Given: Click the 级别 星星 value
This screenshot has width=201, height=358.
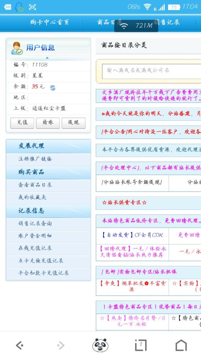Looking at the screenshot, I should (37, 76).
